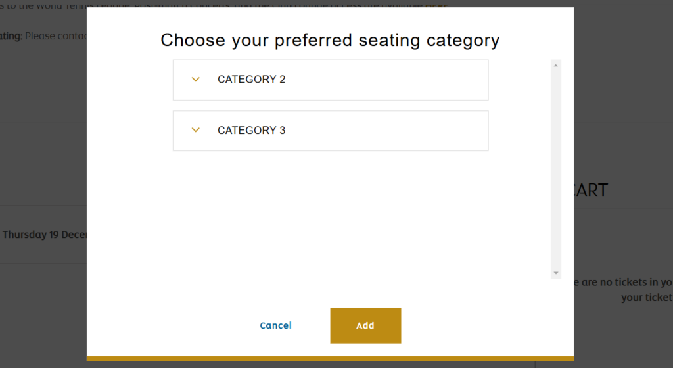This screenshot has width=673, height=368.
Task: Click the scrollbar down arrow in the dialog
Action: (x=556, y=273)
